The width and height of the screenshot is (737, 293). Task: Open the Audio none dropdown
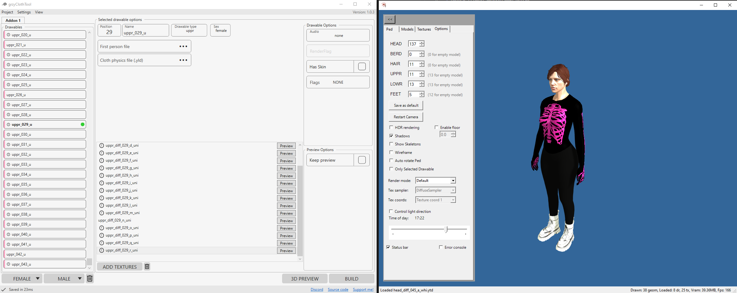[x=338, y=35]
